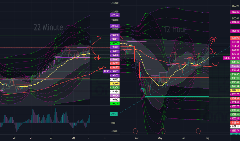Select the 1905.62 price label
Viewport: 240px width, 141px height.
click(x=115, y=99)
